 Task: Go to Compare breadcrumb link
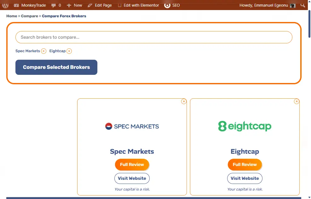tap(30, 16)
